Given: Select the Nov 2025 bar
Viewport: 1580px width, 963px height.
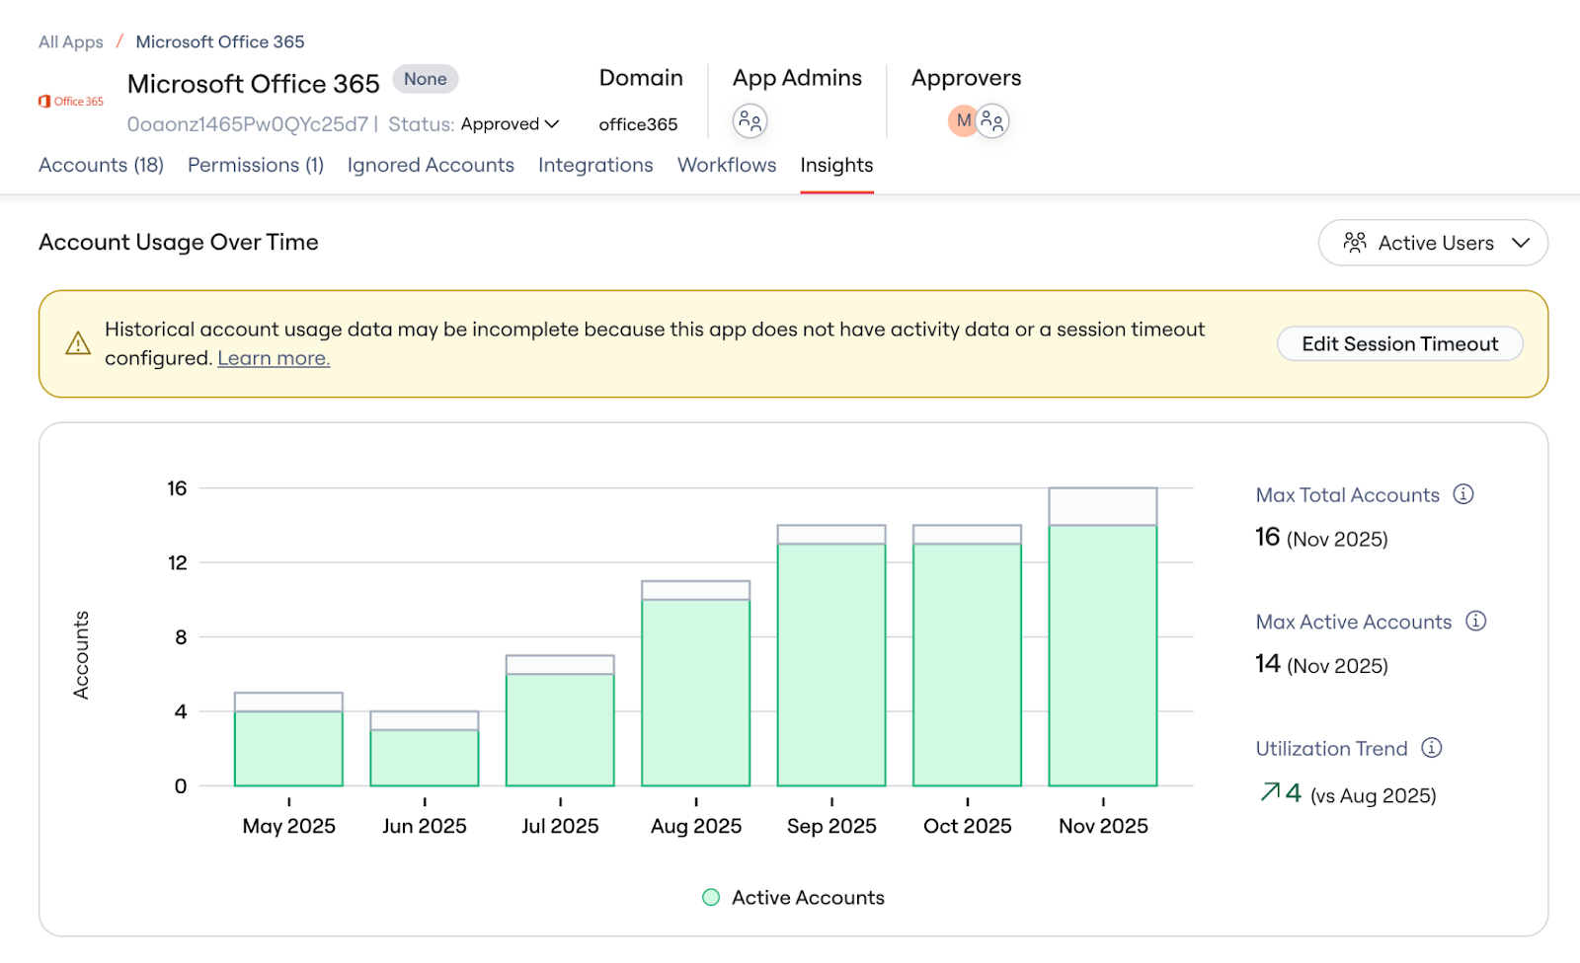Looking at the screenshot, I should pos(1103,636).
